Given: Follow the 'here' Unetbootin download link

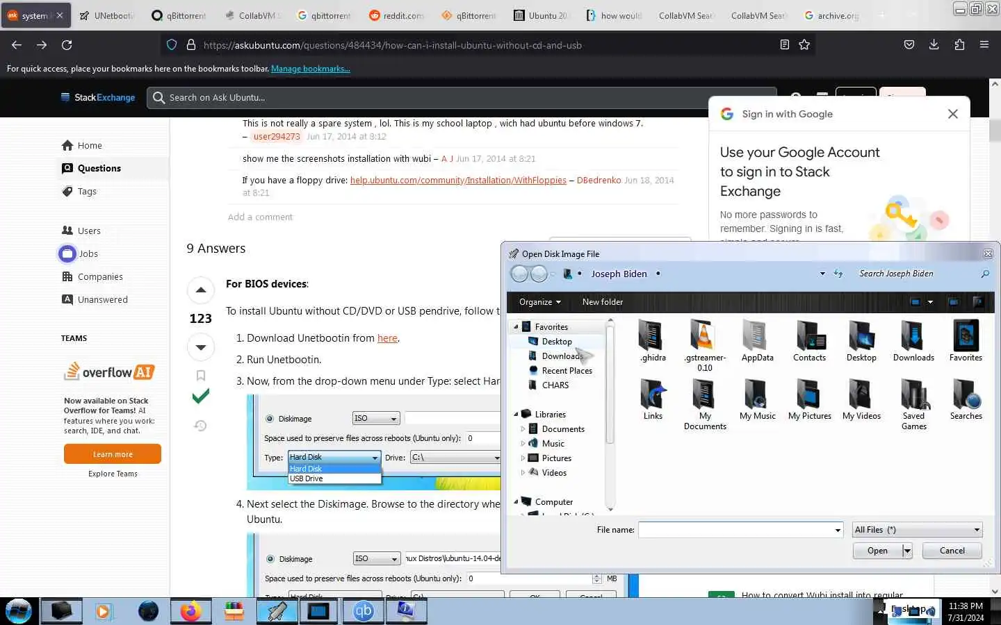Looking at the screenshot, I should tap(387, 338).
